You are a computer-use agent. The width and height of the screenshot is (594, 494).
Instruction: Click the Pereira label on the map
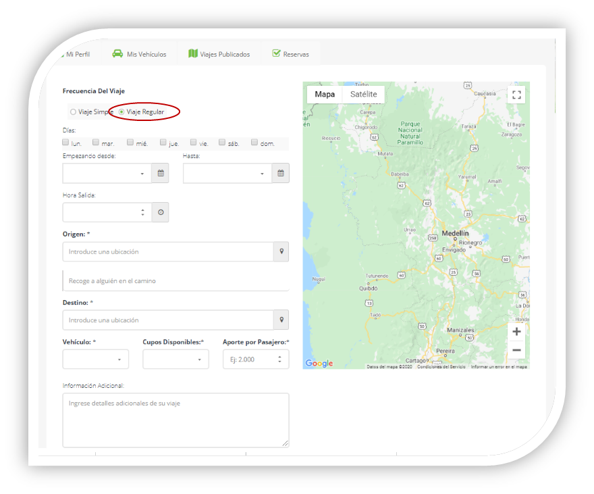pos(446,351)
